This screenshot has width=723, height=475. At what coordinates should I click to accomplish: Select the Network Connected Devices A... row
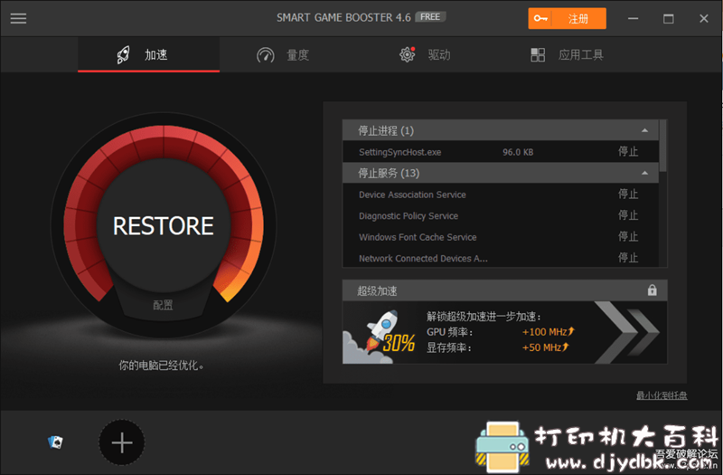coord(501,258)
